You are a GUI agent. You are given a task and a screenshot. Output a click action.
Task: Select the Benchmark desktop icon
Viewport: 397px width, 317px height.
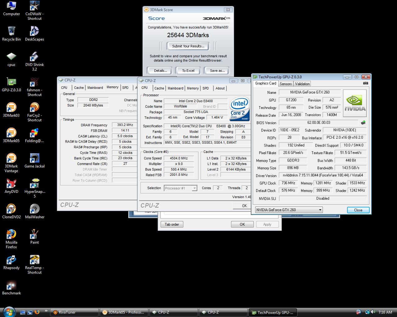(11, 288)
